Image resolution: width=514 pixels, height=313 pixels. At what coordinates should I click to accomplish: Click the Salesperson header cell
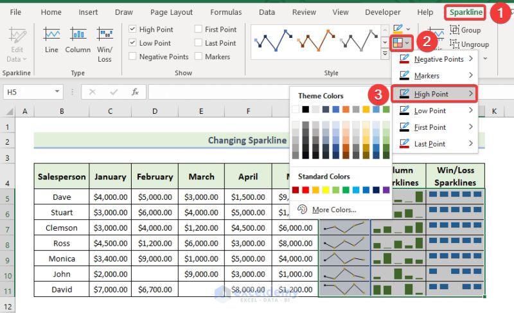tap(62, 176)
